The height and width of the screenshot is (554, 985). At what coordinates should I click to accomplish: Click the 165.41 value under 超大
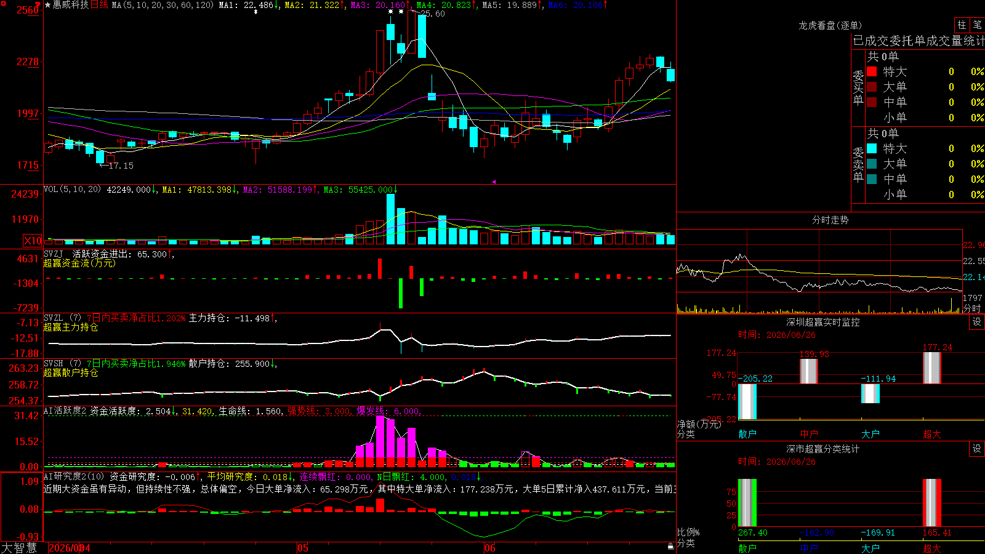[937, 532]
